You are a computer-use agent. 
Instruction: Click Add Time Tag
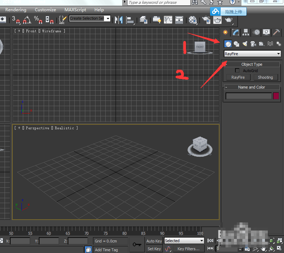pos(106,250)
